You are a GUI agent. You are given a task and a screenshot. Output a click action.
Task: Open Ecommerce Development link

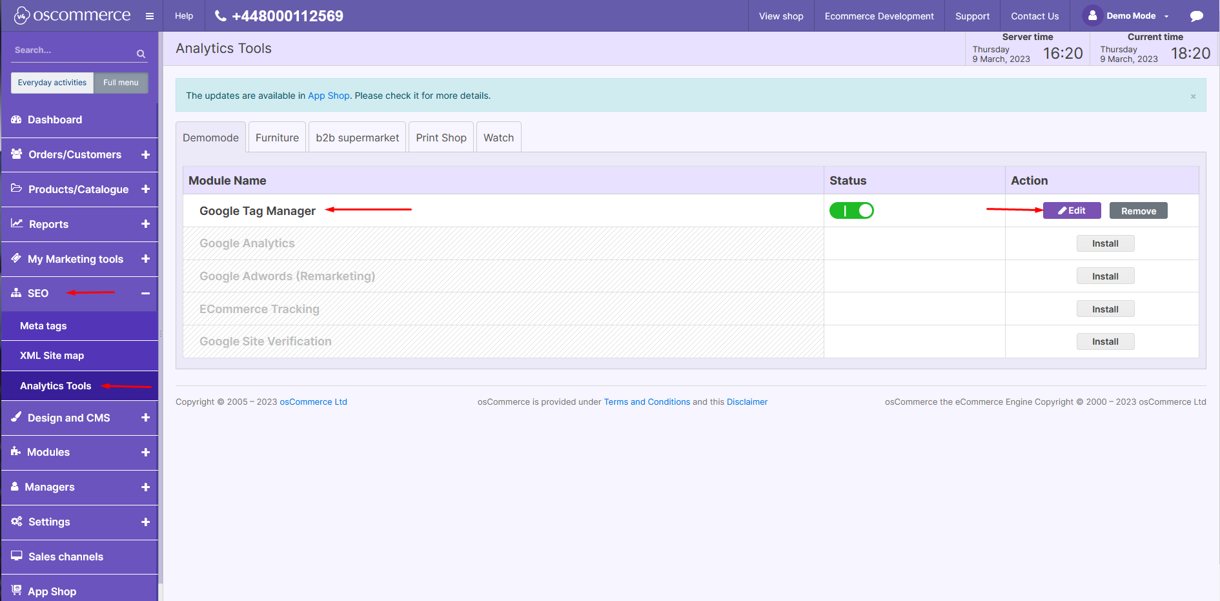click(879, 16)
